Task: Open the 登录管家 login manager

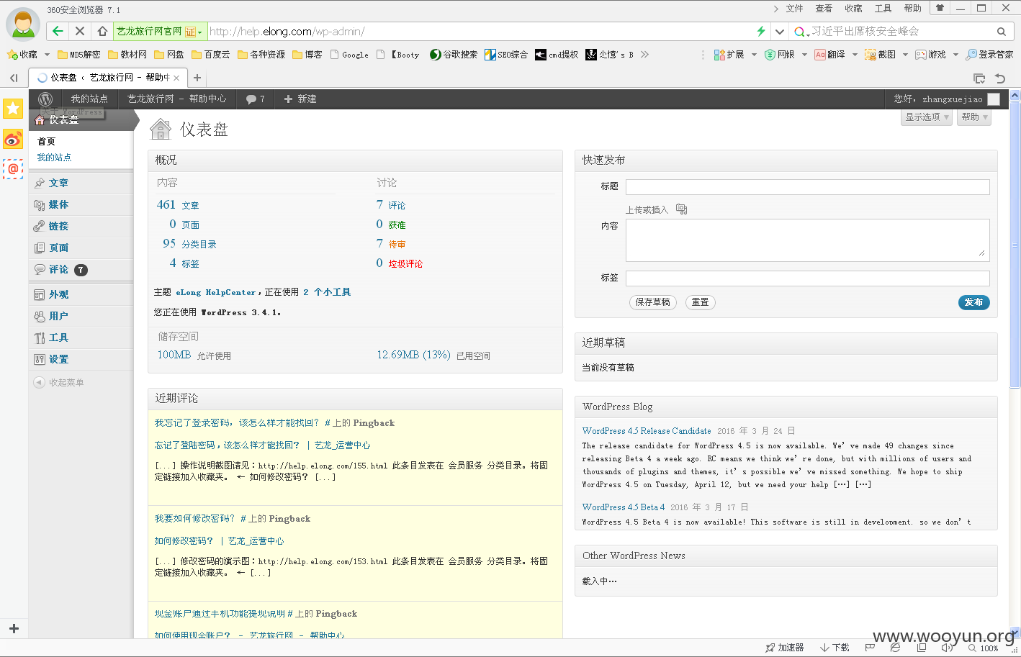Action: click(989, 55)
